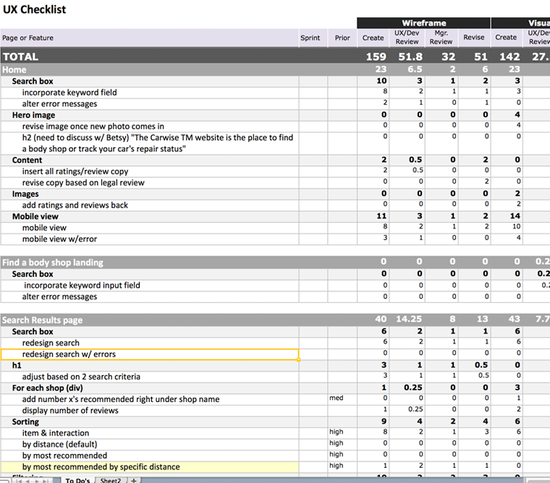The width and height of the screenshot is (550, 483).
Task: Select the 'mobile view w/error' cell
Action: pyautogui.click(x=149, y=239)
